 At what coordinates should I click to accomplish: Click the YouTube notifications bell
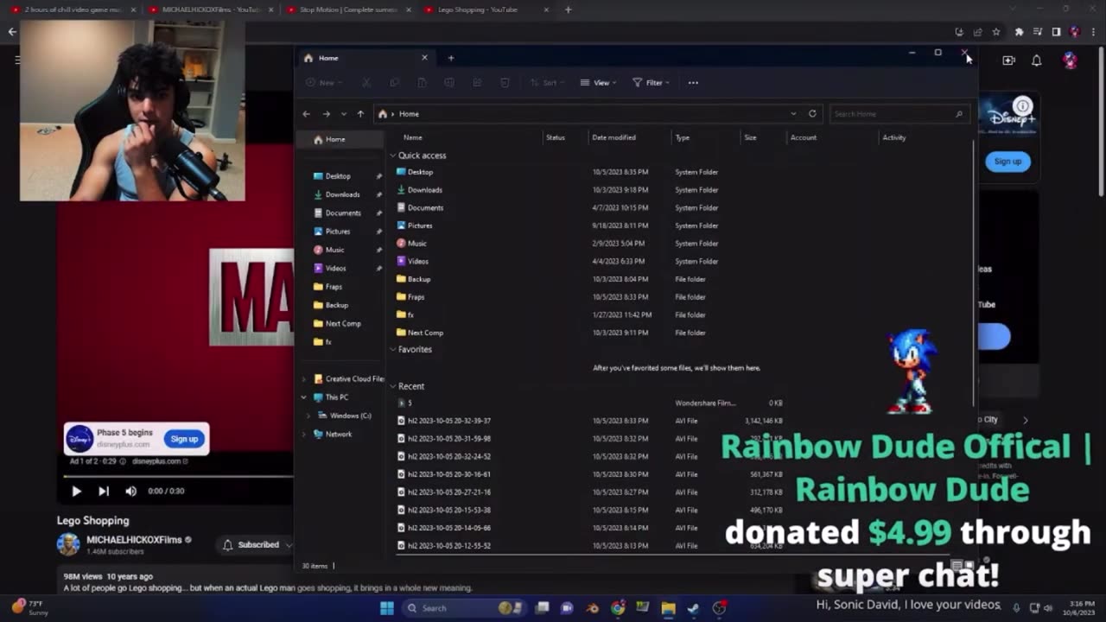pyautogui.click(x=1037, y=60)
